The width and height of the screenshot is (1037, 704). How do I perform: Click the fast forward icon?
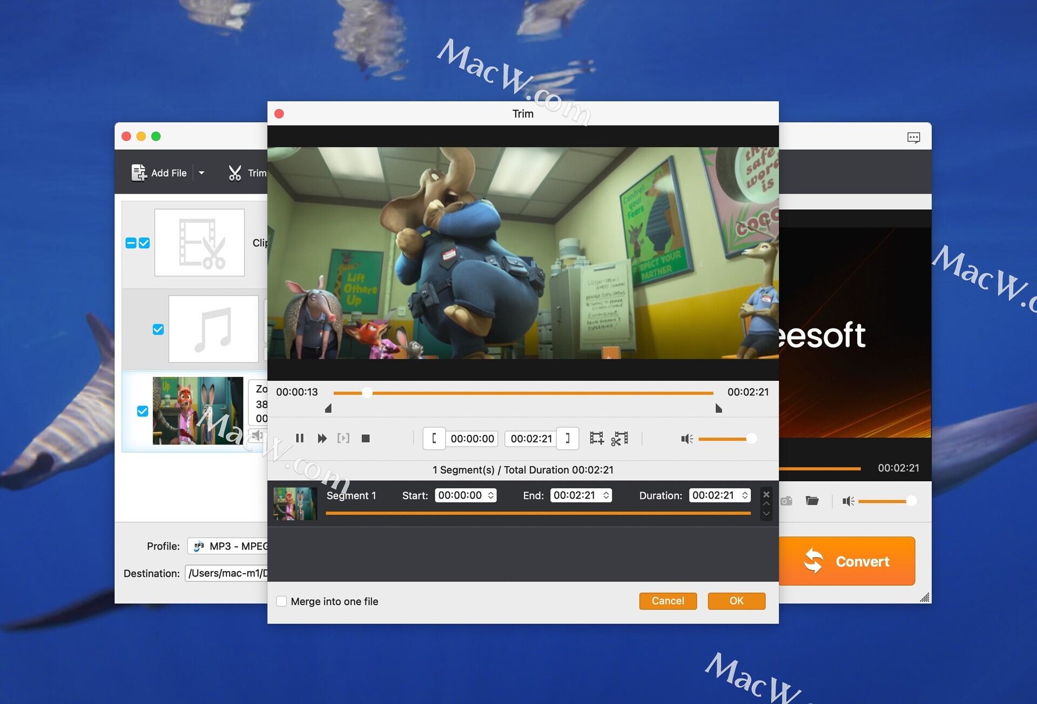[322, 439]
